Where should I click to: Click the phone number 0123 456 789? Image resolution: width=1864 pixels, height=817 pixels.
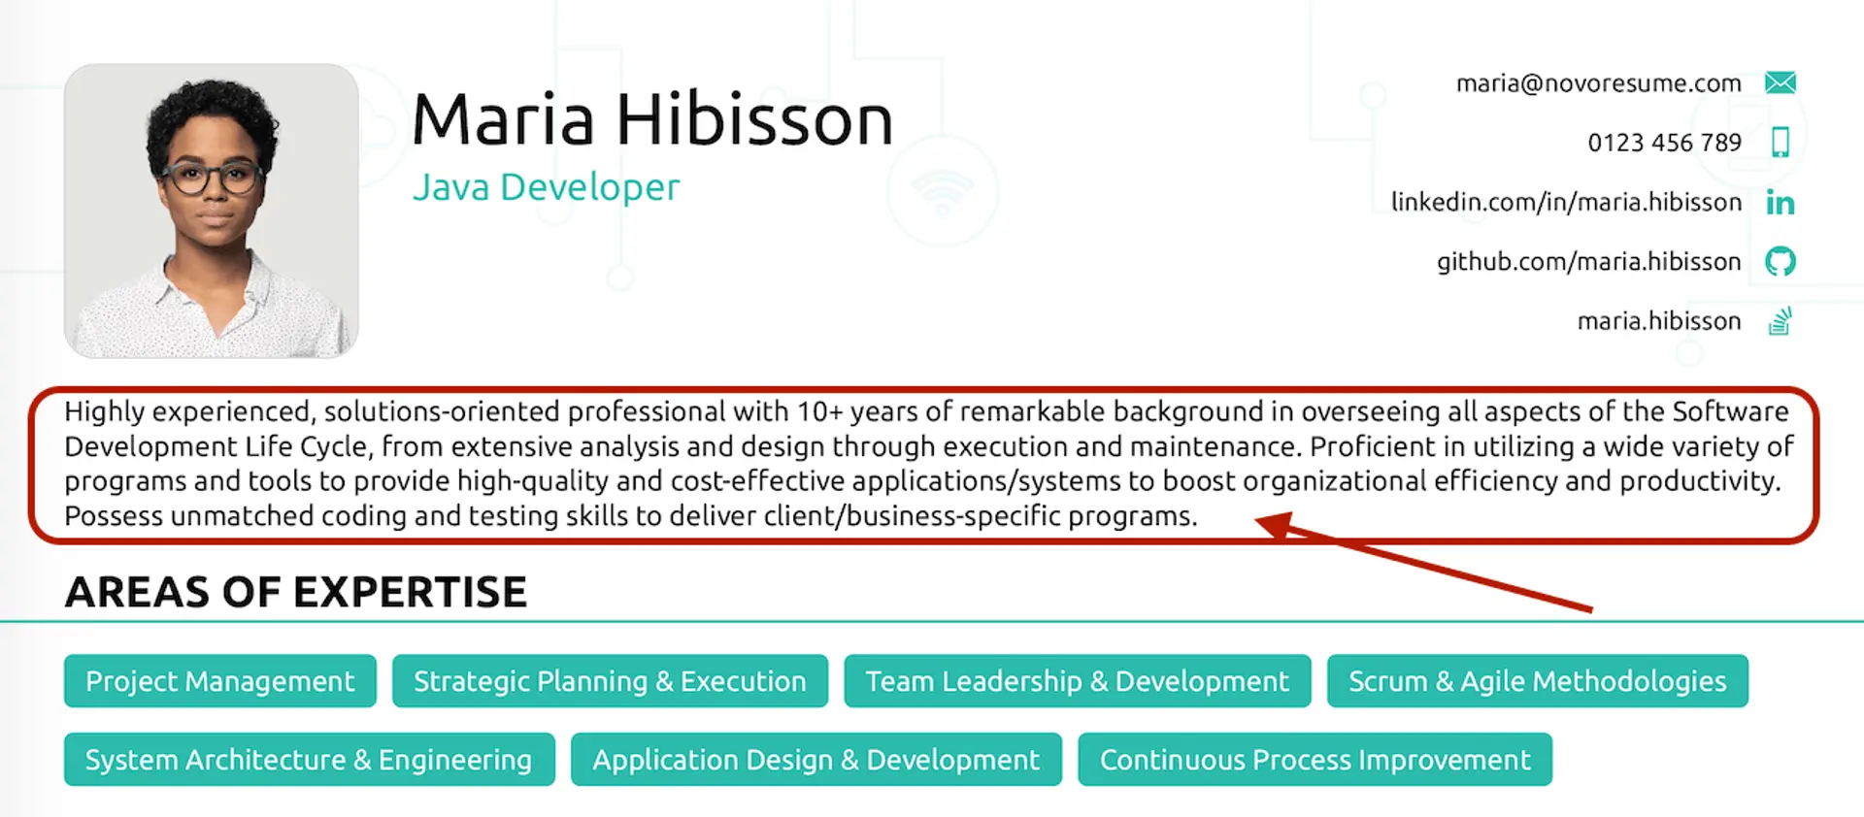point(1664,143)
